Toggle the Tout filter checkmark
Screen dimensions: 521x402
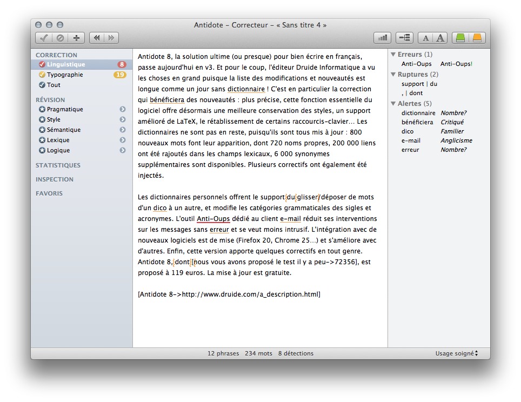42,85
